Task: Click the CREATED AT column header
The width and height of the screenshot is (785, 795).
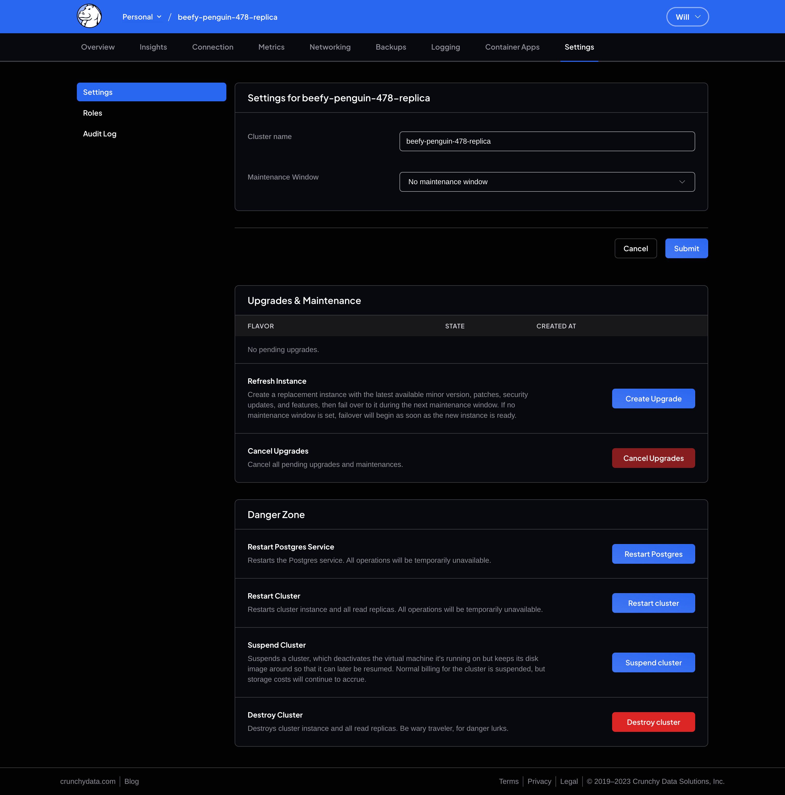Action: pos(556,326)
